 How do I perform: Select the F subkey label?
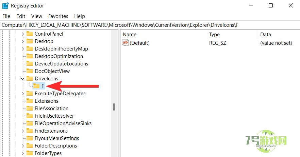[43, 86]
